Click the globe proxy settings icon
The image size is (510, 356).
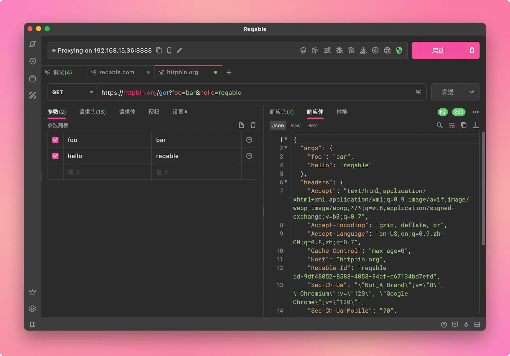click(x=387, y=50)
